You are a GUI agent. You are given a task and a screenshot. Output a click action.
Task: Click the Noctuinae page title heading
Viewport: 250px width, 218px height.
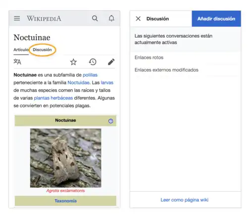pos(32,38)
